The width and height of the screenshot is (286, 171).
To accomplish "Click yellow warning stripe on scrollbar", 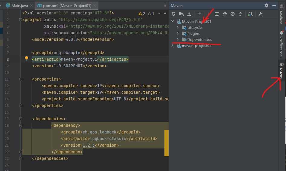I will (166, 143).
